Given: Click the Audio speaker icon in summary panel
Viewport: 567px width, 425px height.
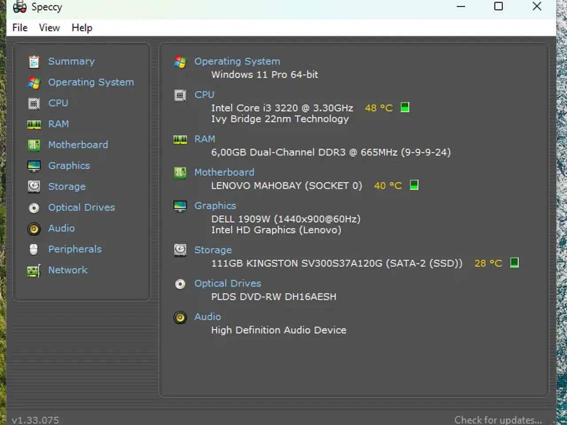Looking at the screenshot, I should 180,317.
